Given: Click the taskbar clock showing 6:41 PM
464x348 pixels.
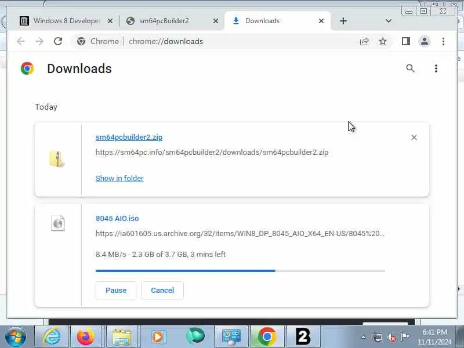Looking at the screenshot, I should 434,337.
